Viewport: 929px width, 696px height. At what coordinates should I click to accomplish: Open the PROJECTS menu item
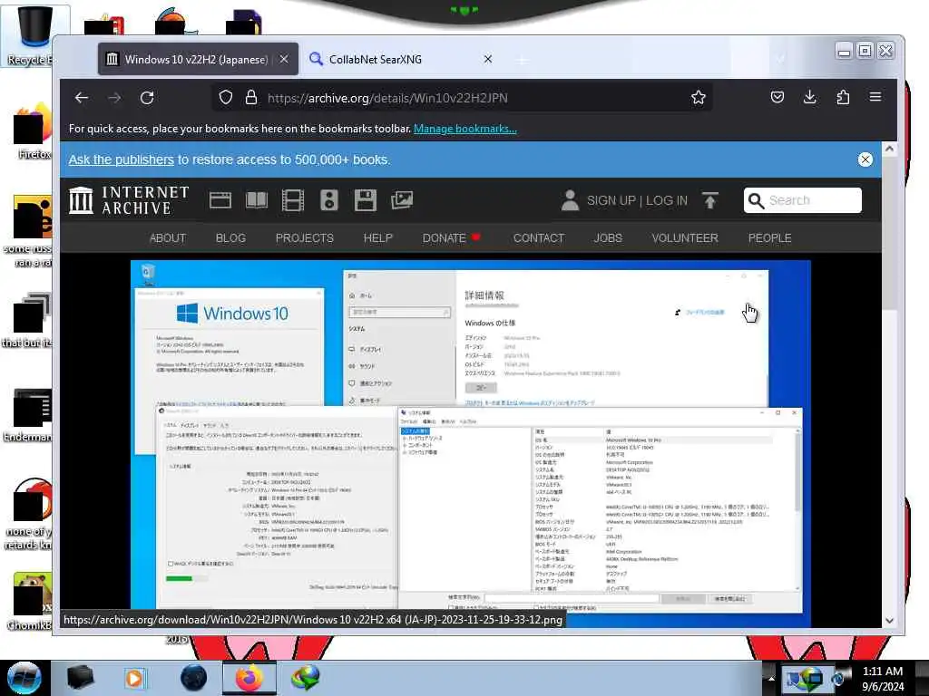305,238
